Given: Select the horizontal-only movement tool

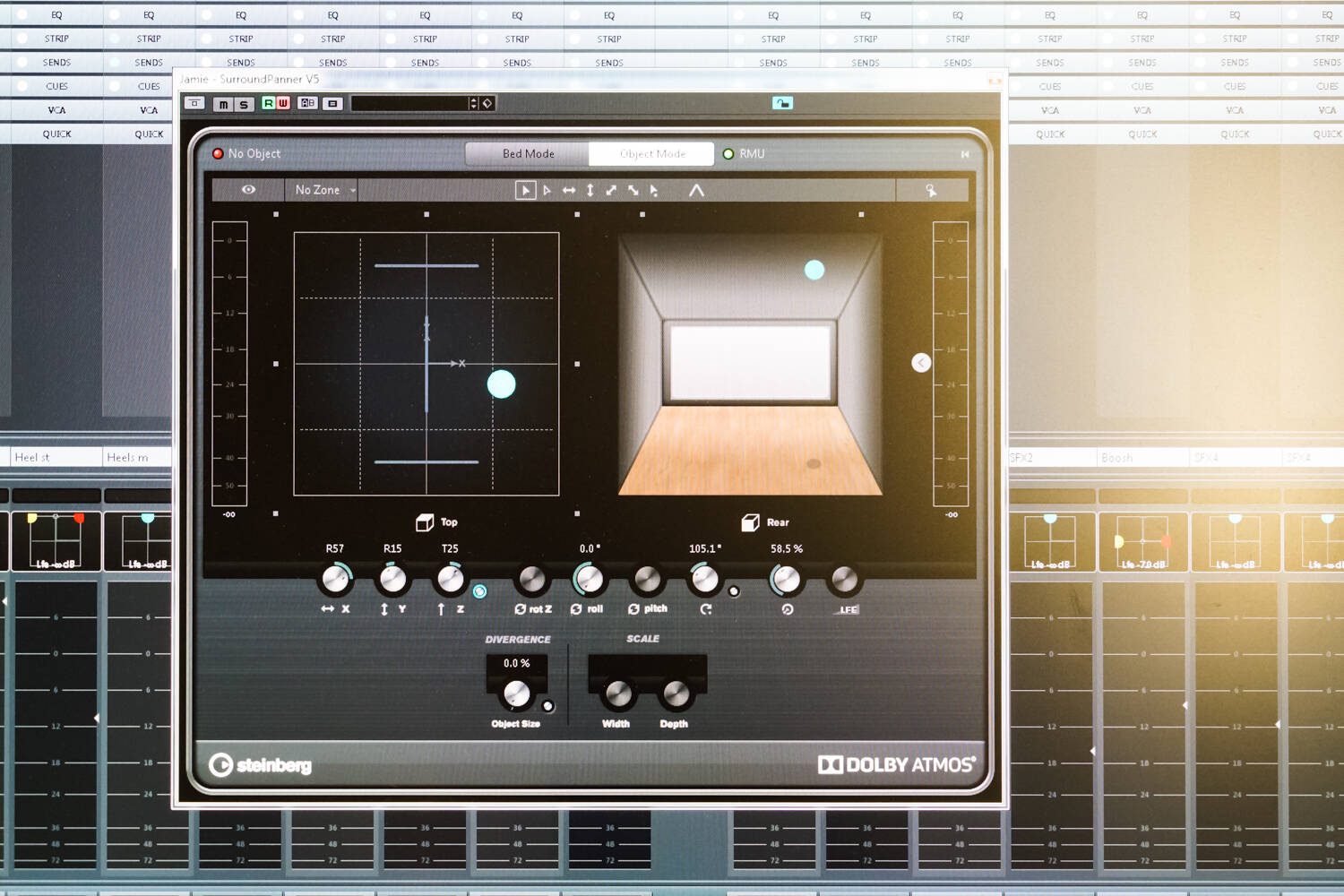Looking at the screenshot, I should pyautogui.click(x=569, y=190).
